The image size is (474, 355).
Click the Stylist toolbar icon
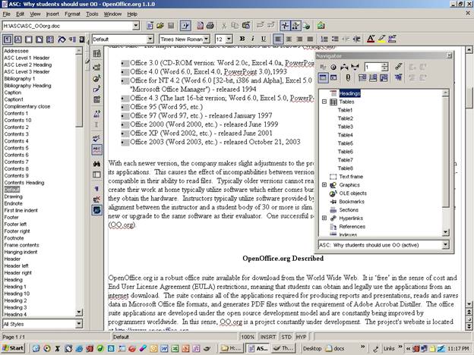coord(295,26)
